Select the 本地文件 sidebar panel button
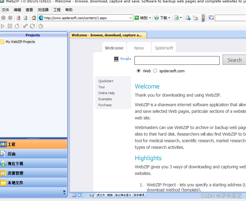The image size is (246, 201). click(34, 182)
